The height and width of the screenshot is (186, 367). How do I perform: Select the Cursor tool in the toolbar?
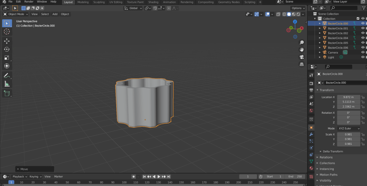(7, 31)
